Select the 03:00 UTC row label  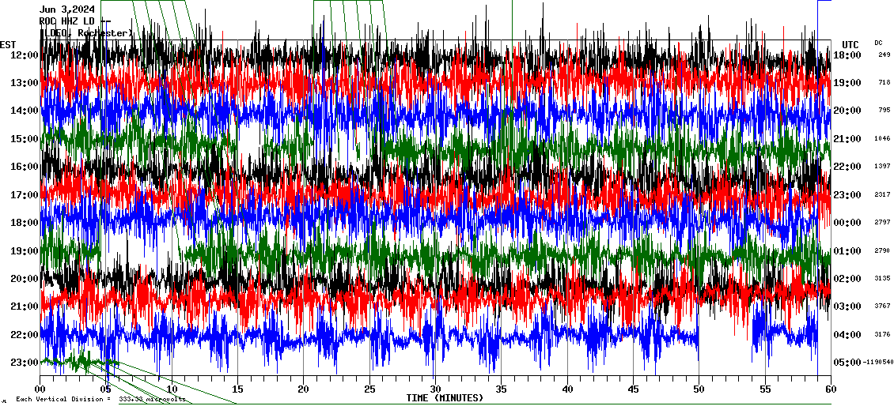coord(847,307)
